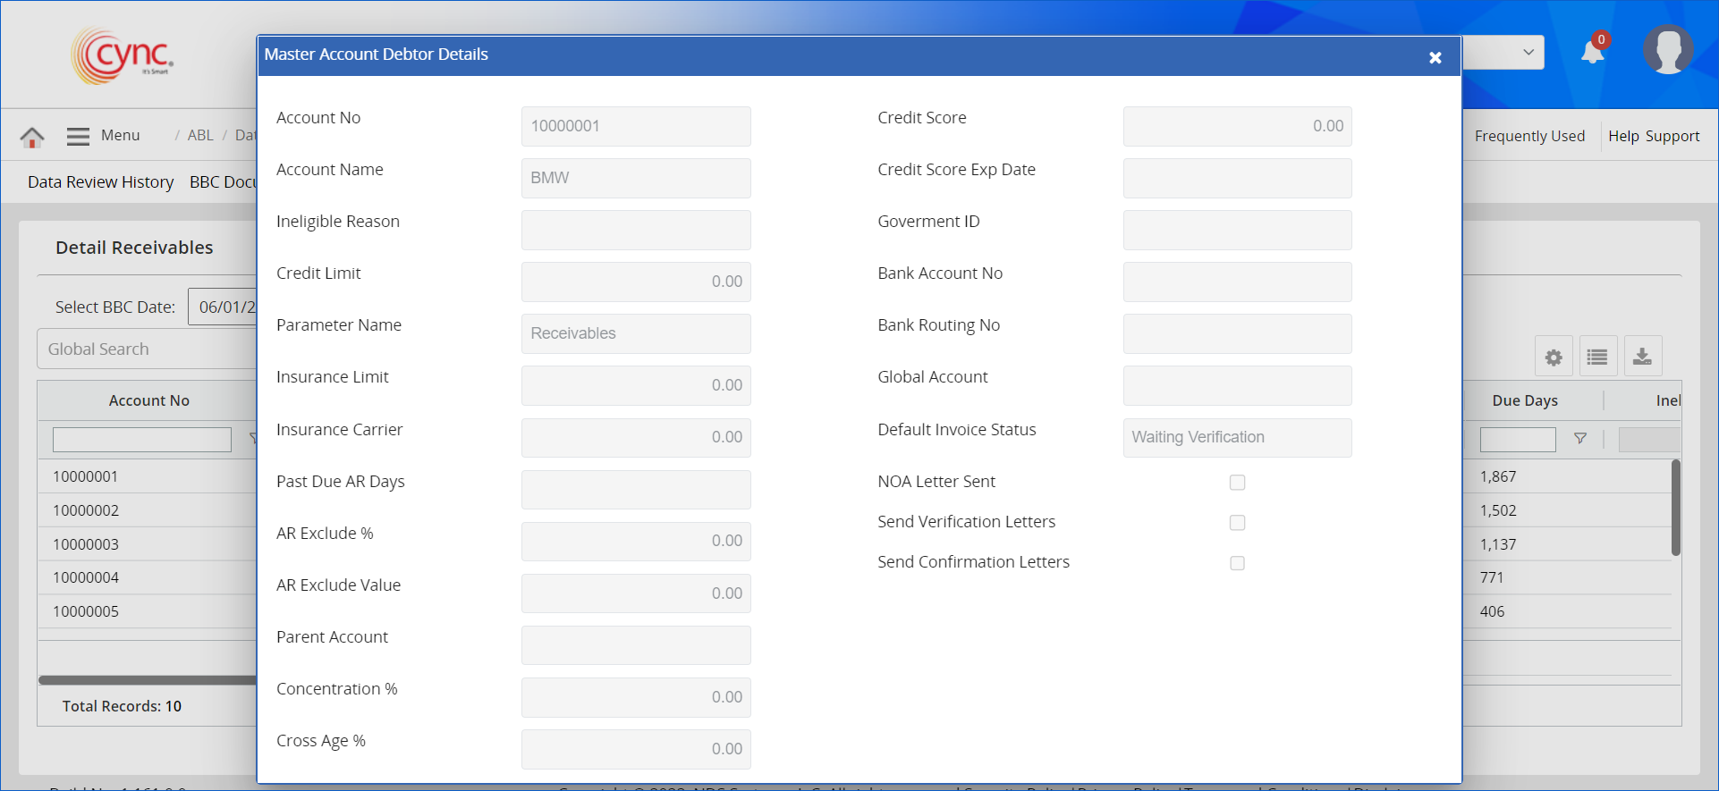Click the grid vertical scrollbar
Viewport: 1719px width, 791px height.
click(x=1675, y=508)
